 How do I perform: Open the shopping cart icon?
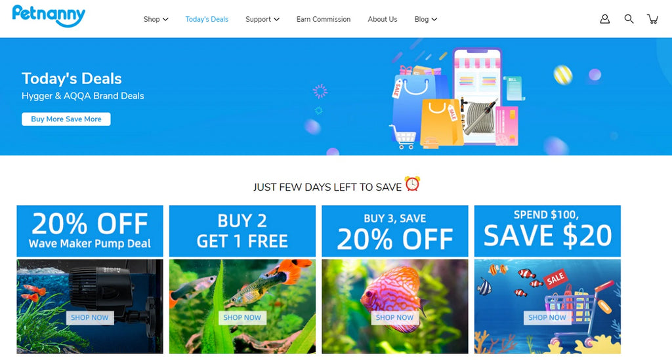tap(653, 19)
